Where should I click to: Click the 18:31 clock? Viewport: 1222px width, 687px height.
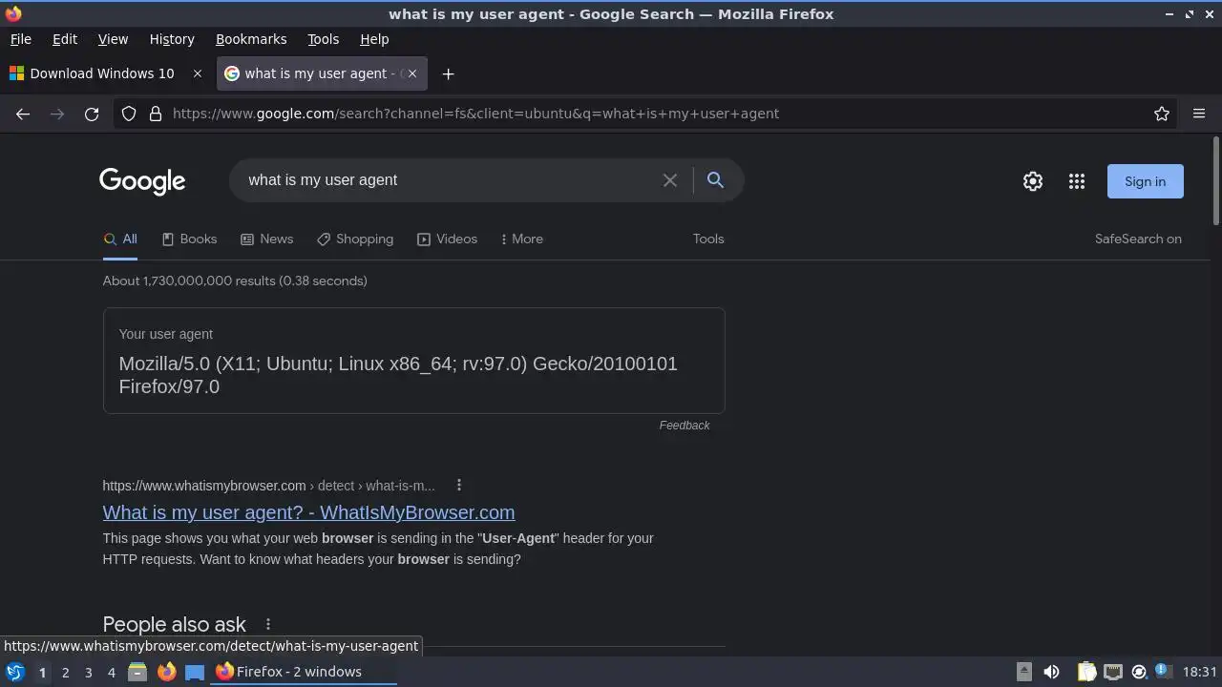(x=1200, y=672)
